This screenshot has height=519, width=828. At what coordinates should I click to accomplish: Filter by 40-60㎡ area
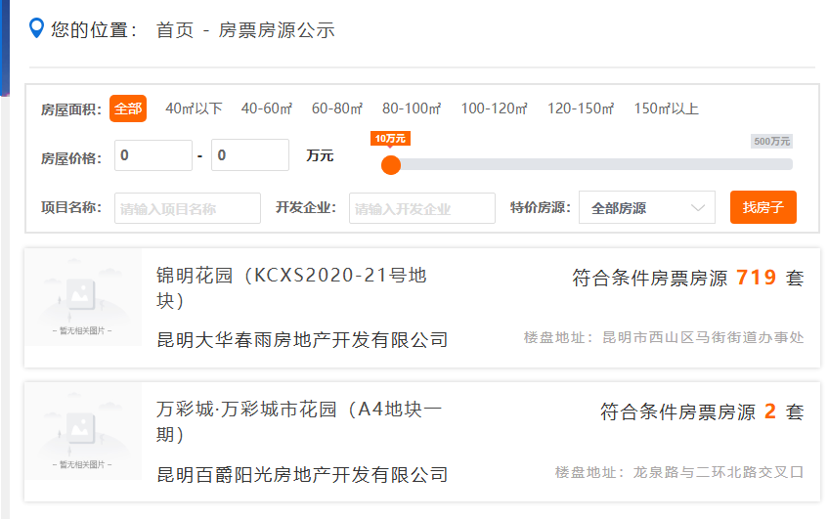(266, 108)
